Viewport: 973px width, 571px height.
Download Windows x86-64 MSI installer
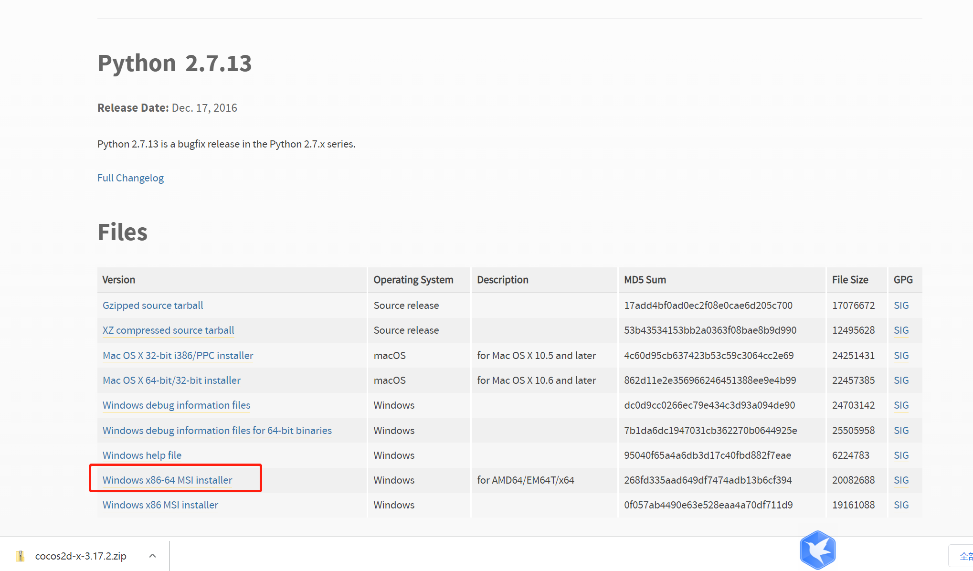(167, 480)
